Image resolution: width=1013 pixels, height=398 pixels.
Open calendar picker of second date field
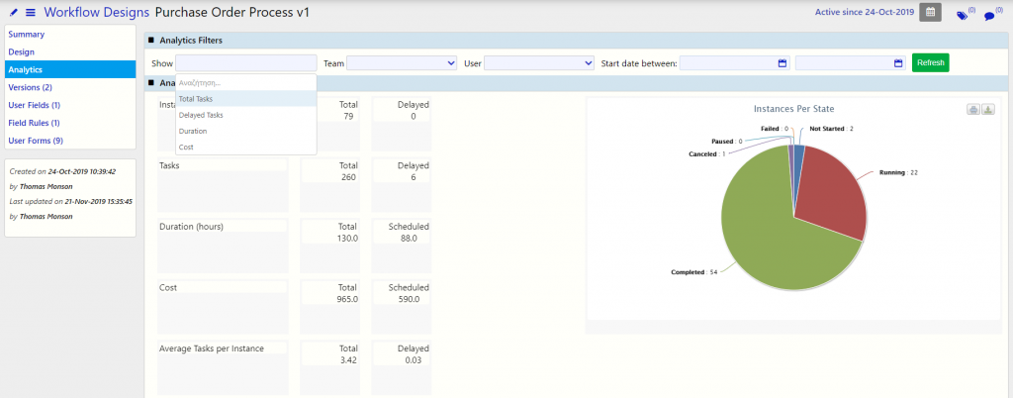tap(898, 63)
